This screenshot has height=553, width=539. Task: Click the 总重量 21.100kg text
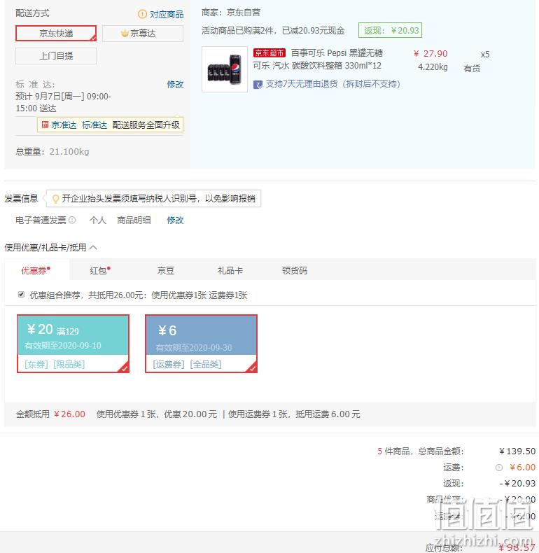tap(52, 152)
